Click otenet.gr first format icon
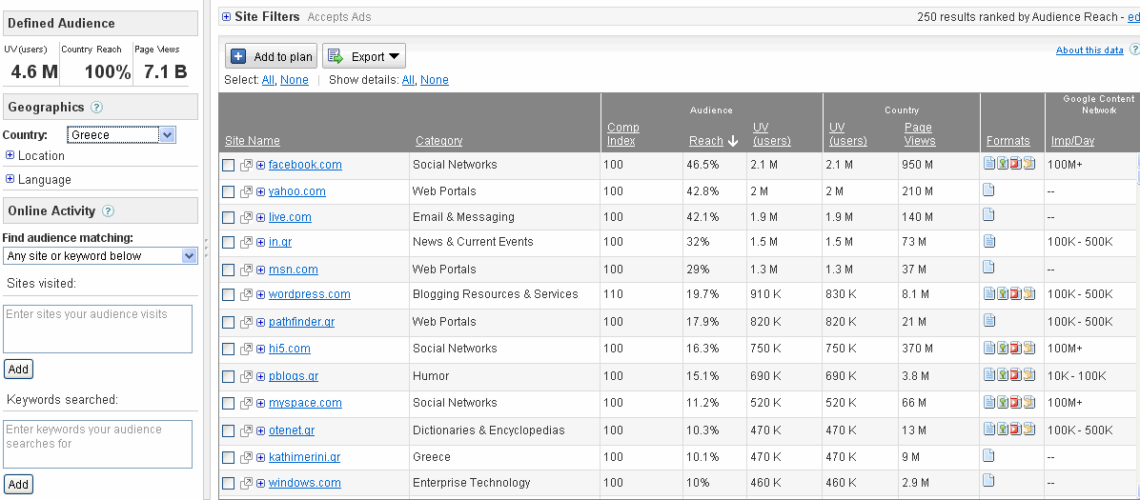Viewport: 1140px width, 500px height. tap(988, 429)
